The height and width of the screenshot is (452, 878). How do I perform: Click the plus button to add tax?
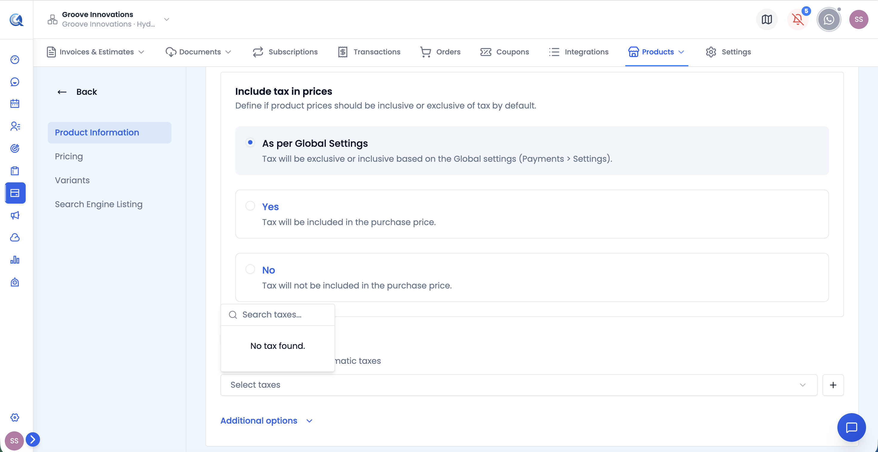(833, 385)
